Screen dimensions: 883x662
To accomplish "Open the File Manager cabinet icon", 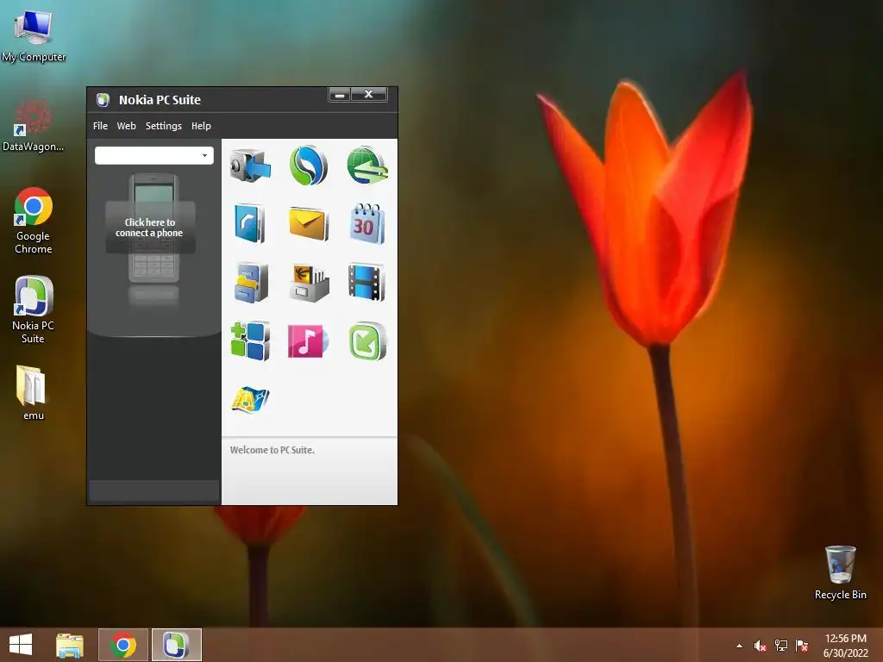I will [x=251, y=282].
